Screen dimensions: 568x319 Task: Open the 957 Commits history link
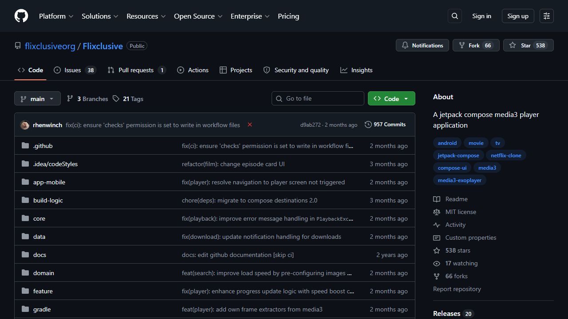click(385, 124)
